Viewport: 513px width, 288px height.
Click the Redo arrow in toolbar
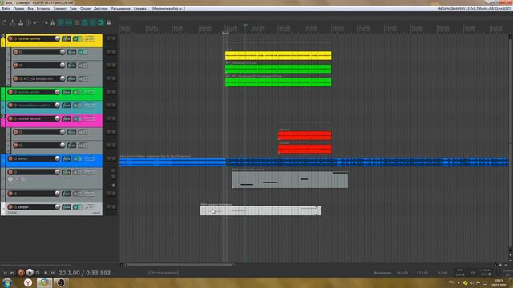45,22
